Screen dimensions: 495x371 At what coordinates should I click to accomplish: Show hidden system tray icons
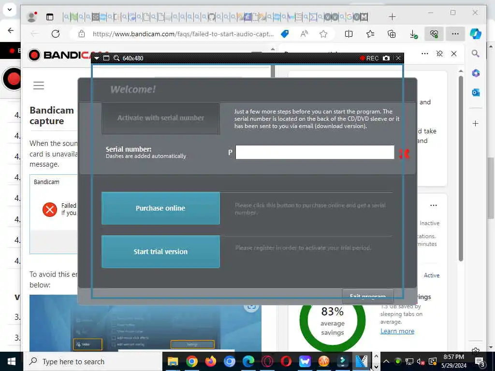click(386, 361)
